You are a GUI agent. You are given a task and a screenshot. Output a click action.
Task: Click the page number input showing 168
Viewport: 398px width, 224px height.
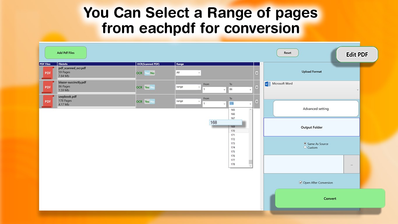[226, 122]
